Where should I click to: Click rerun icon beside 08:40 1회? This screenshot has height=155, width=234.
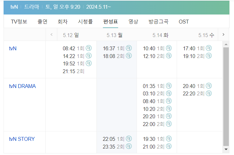point(169,101)
